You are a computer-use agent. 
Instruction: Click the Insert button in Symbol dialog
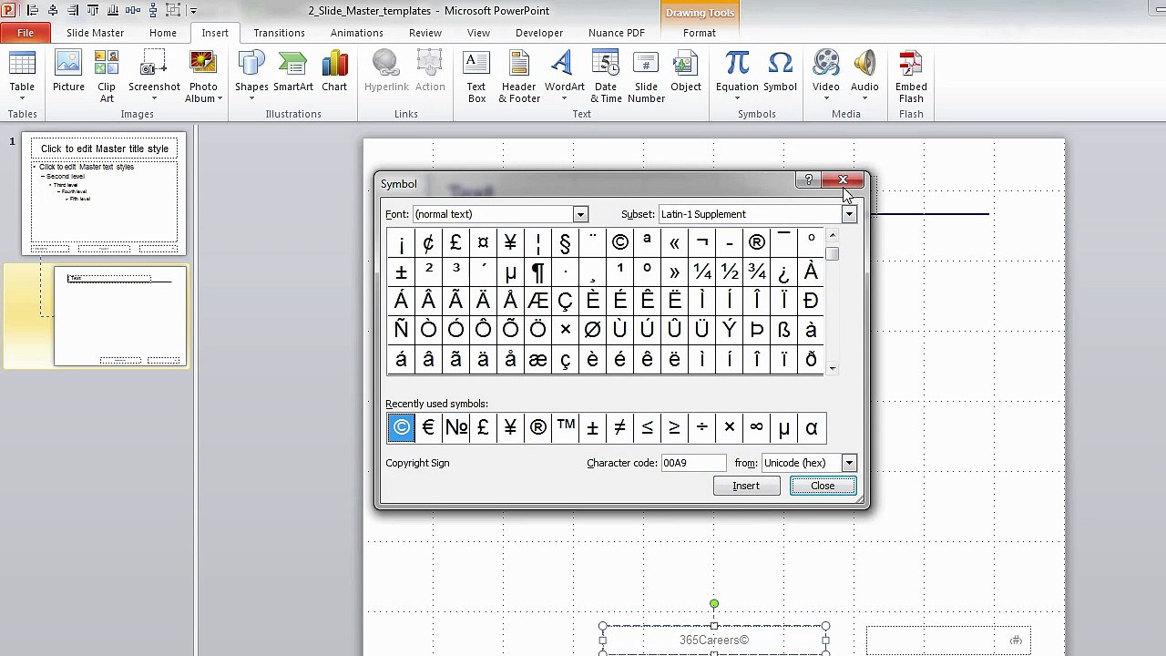[x=746, y=486]
